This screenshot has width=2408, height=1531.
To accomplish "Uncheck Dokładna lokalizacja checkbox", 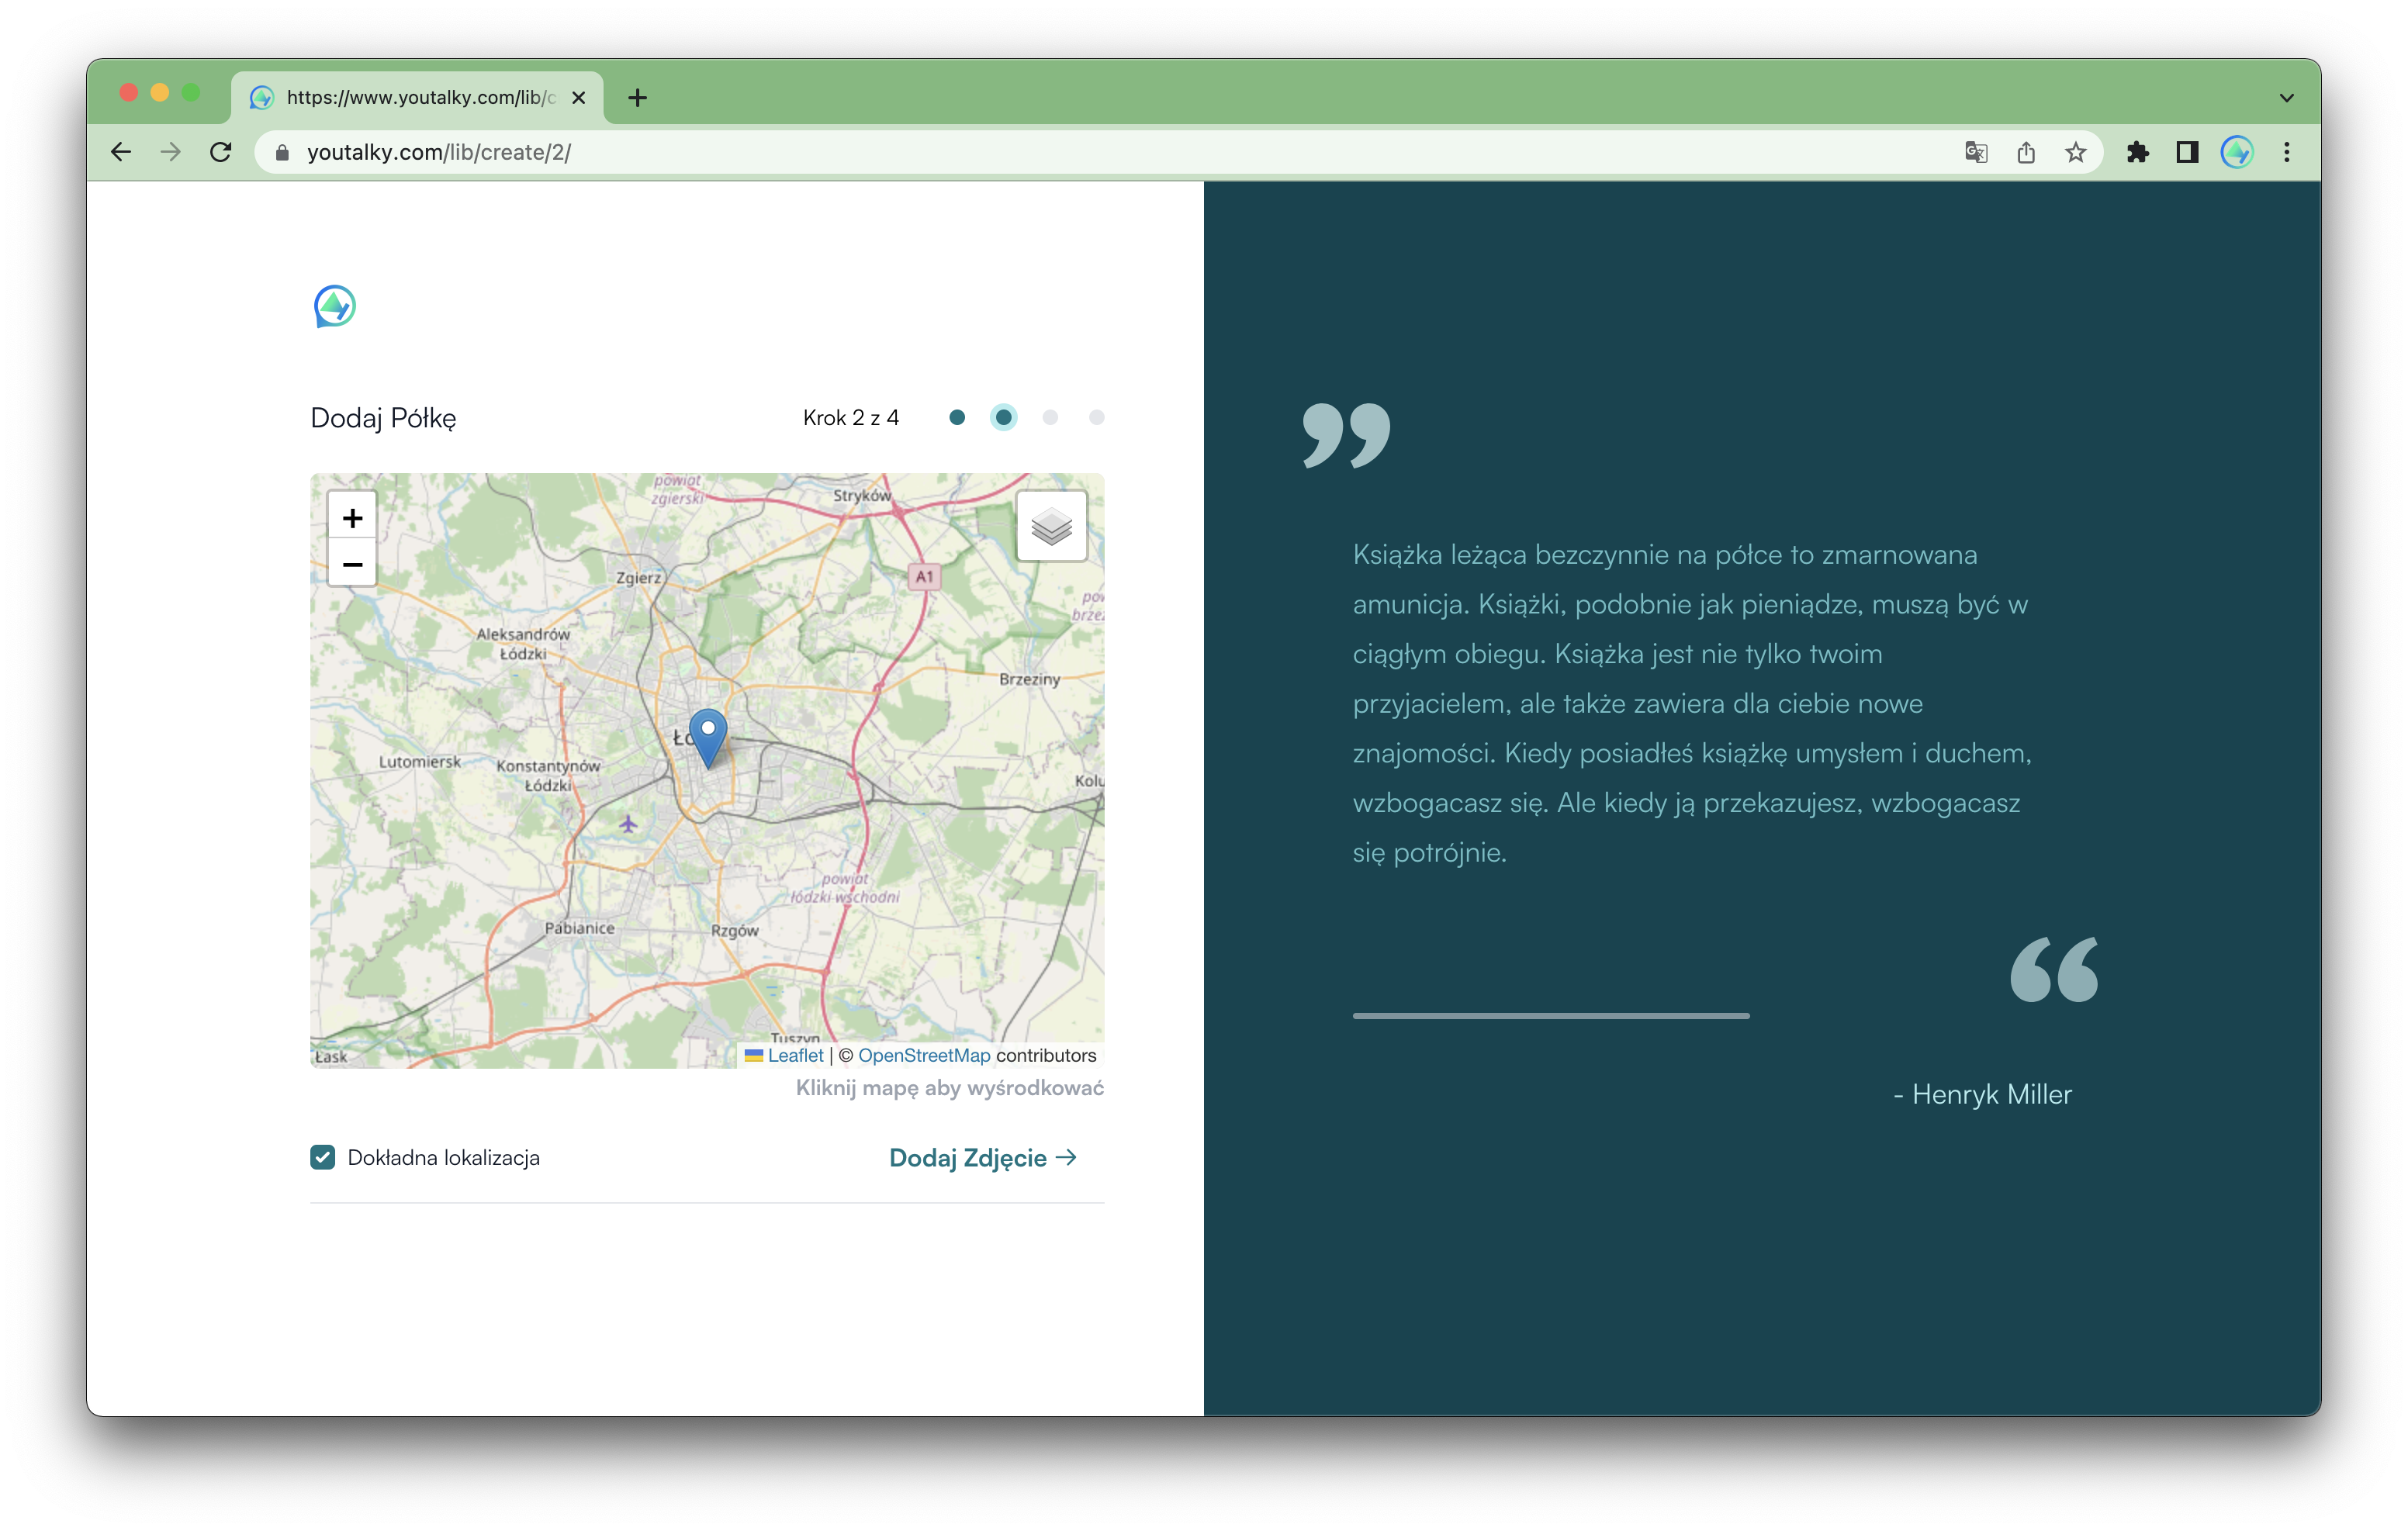I will [323, 1157].
